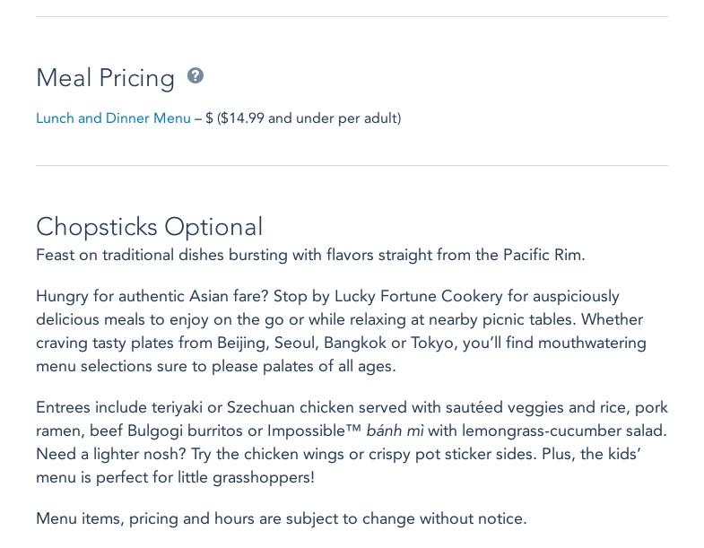Click the Chopsticks Optional heading

149,227
